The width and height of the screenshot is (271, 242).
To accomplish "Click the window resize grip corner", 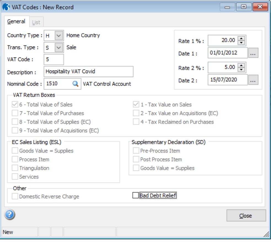I will [266, 234].
